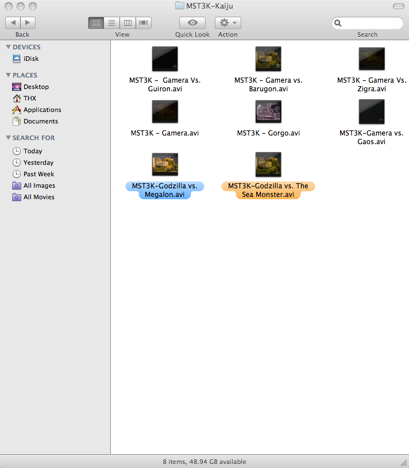Screen dimensions: 409x468
Task: Select the Gamera Vs. Guiron.avi thumbnail
Action: click(165, 59)
